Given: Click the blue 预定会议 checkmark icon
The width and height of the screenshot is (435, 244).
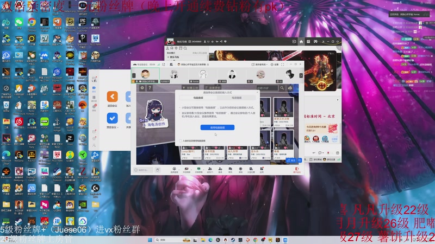Looking at the screenshot, I should 113,118.
